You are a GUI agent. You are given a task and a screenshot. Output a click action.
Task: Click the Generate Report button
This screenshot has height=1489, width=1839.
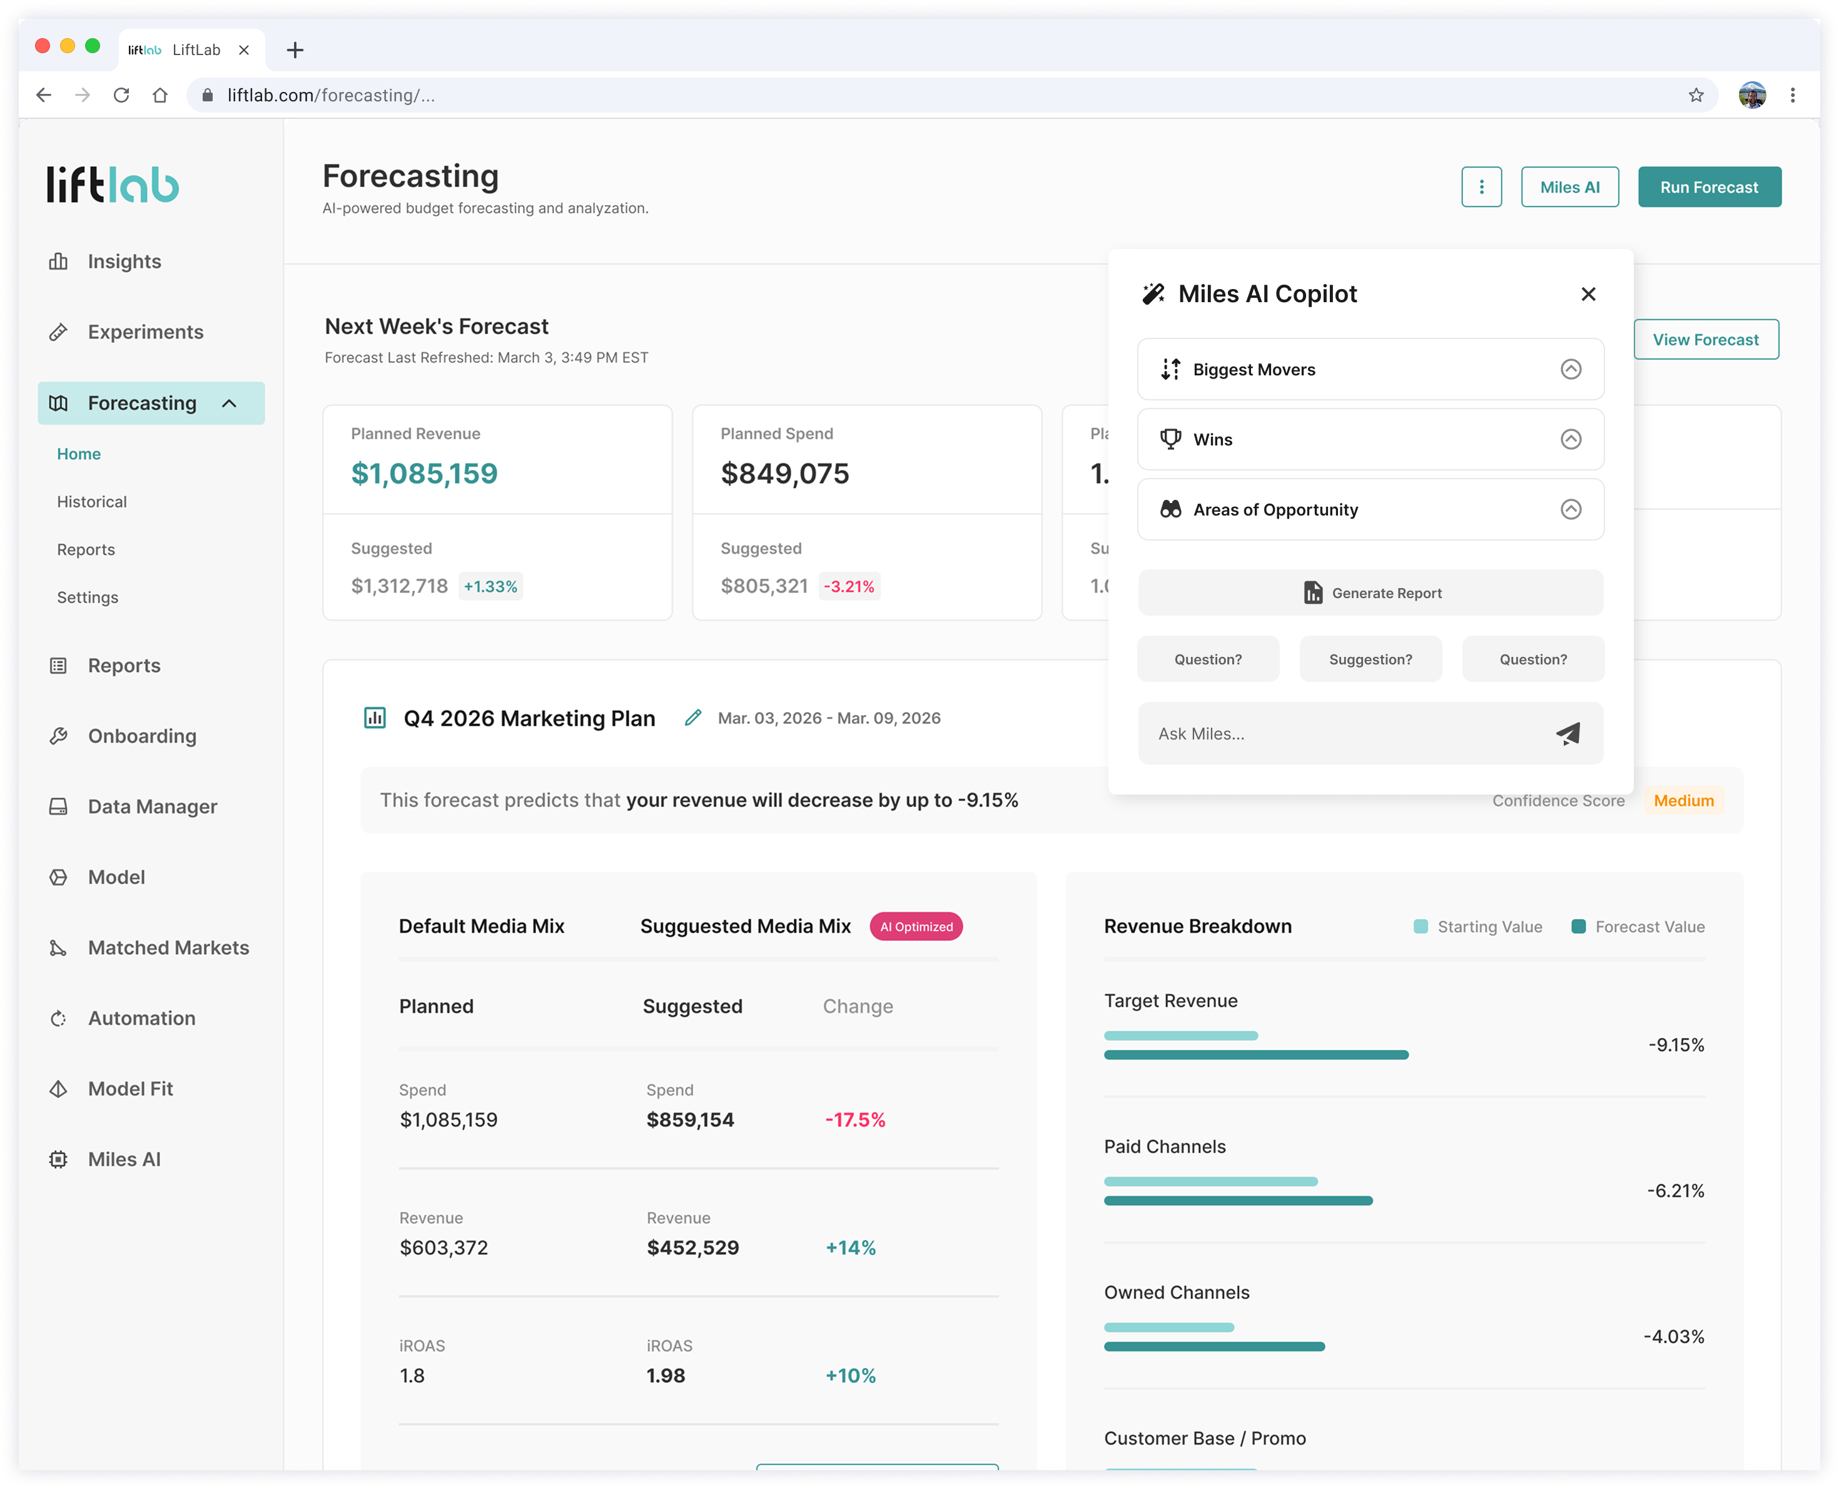1370,592
